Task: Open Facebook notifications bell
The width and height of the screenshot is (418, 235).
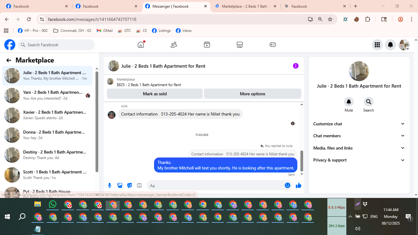Action: (x=390, y=45)
